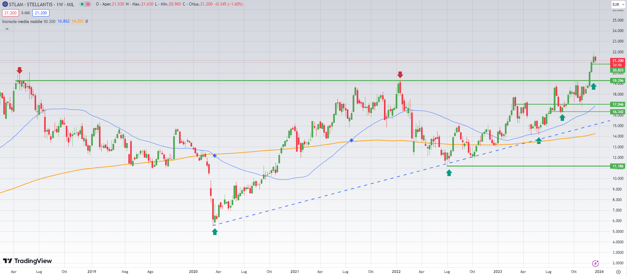Click the pink delayed-data indicator icon
Viewport: 627px width, 277px height.
click(x=88, y=4)
